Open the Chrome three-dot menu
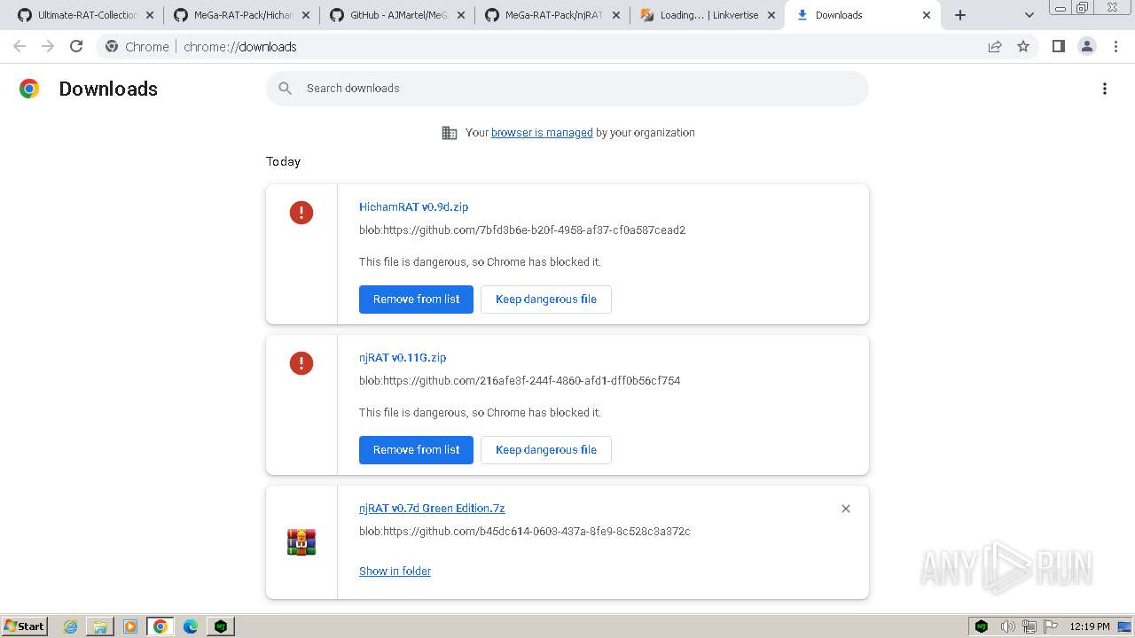 (1116, 46)
